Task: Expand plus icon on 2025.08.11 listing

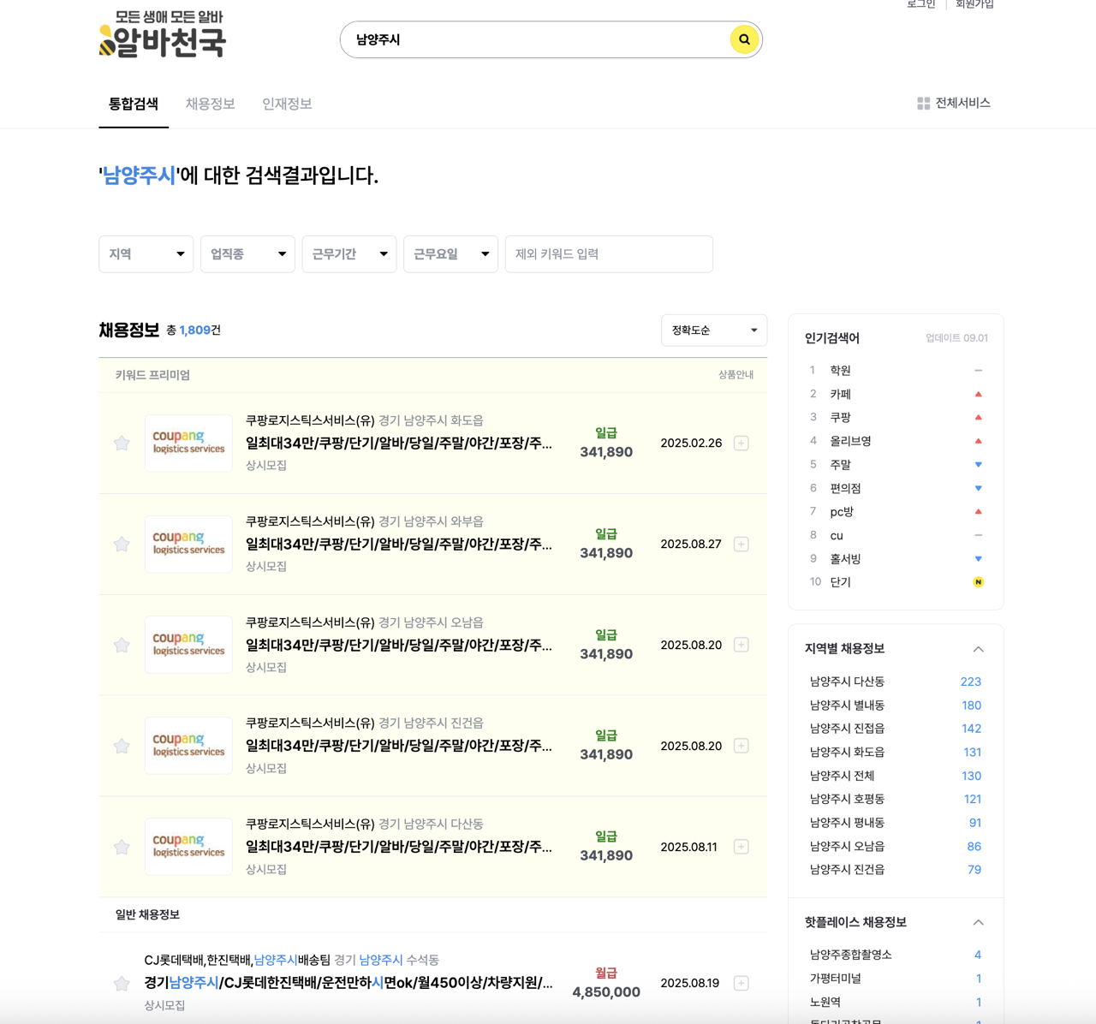Action: pyautogui.click(x=742, y=847)
